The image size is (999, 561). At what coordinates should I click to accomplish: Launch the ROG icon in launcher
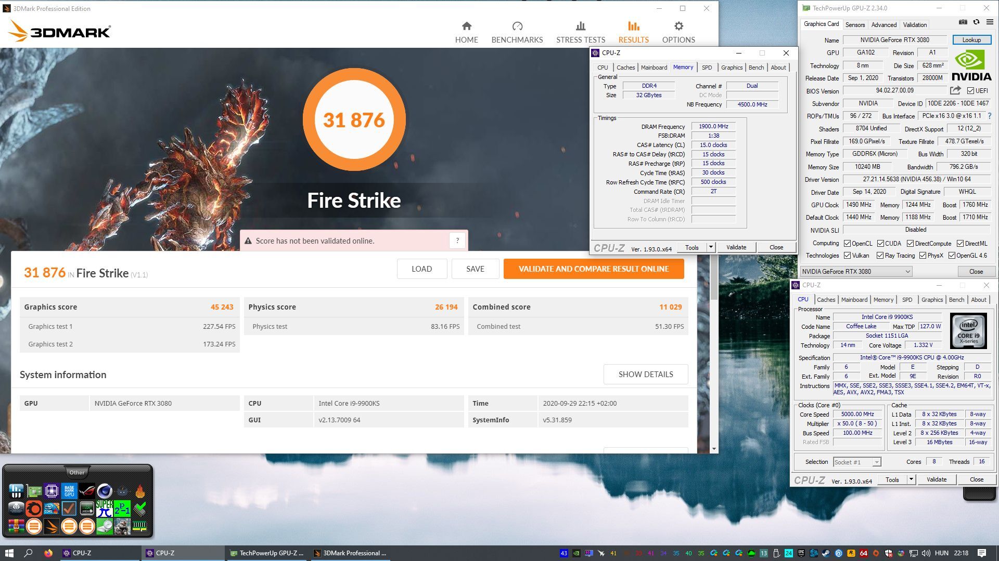[x=87, y=491]
